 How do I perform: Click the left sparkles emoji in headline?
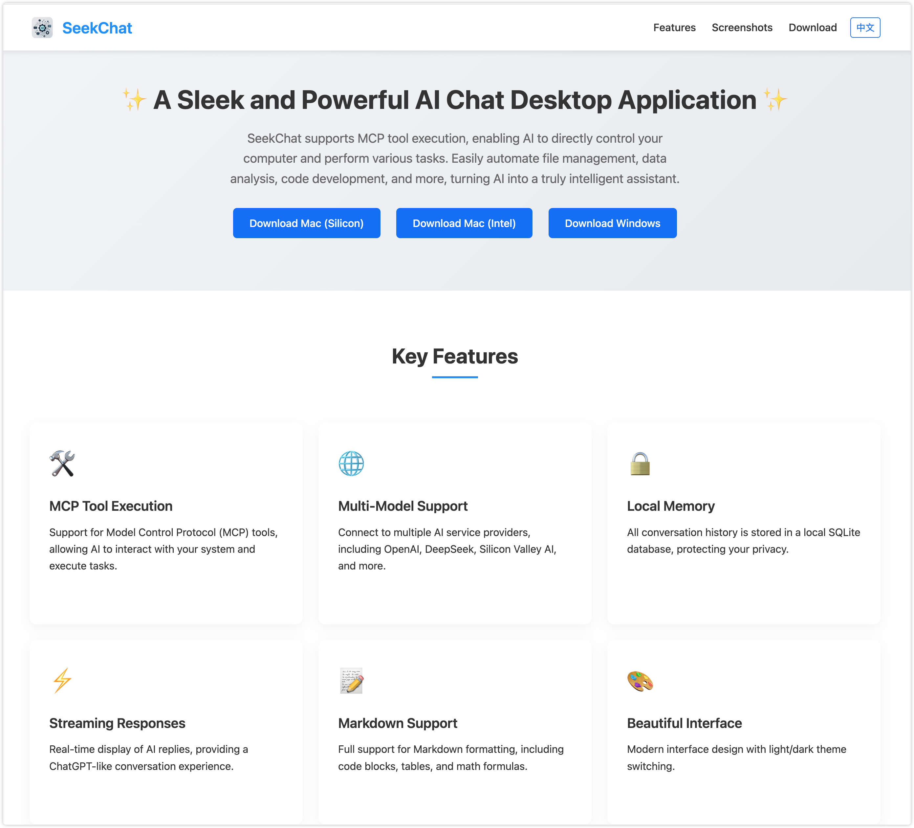pos(134,100)
